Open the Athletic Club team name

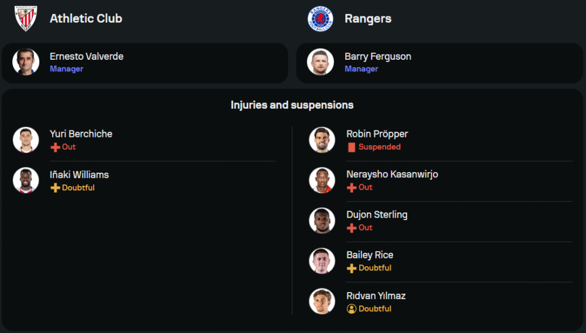(x=86, y=18)
